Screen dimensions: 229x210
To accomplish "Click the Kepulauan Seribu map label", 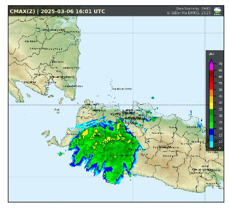I will click(122, 89).
